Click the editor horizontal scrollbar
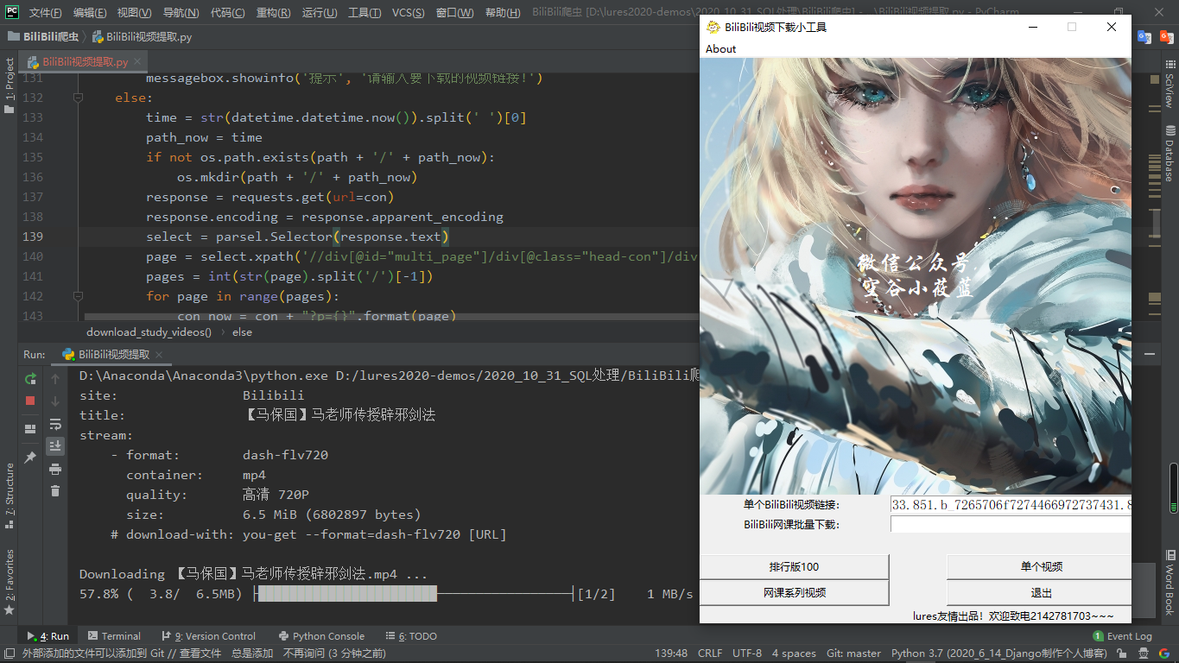Image resolution: width=1179 pixels, height=663 pixels. pos(390,317)
